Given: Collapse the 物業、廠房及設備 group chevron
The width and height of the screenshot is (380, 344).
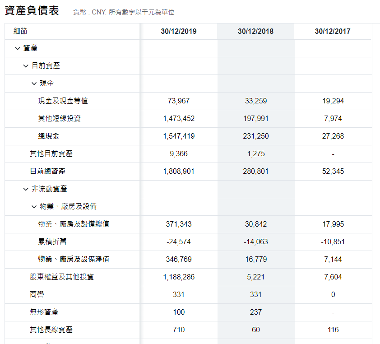Looking at the screenshot, I should (34, 207).
